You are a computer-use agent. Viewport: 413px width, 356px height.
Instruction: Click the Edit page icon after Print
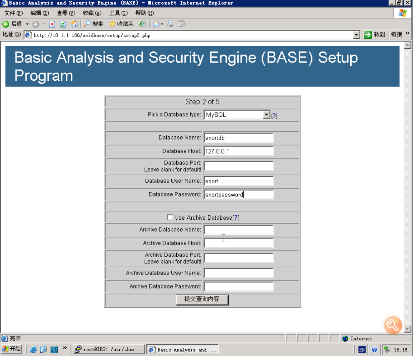(x=181, y=24)
